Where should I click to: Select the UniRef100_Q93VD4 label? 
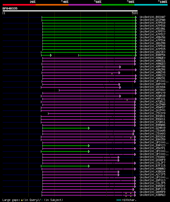pos(152,87)
